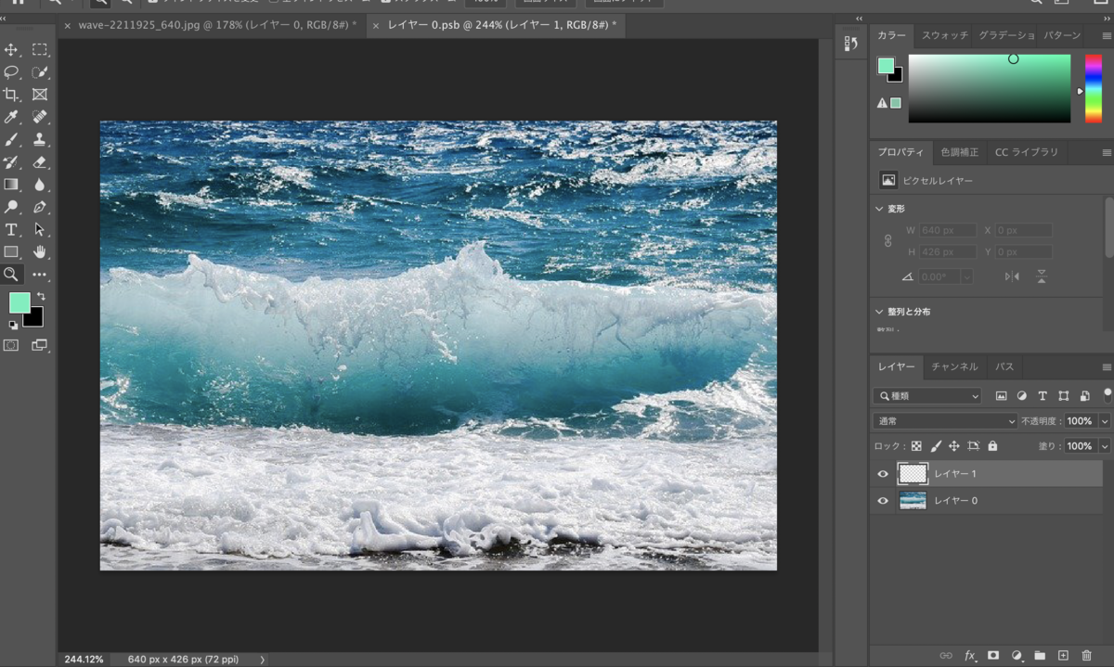Viewport: 1114px width, 667px height.
Task: Select the Zoom tool in toolbar
Action: 12,275
